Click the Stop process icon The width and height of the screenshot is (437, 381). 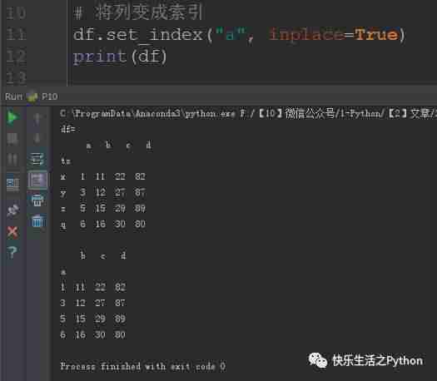point(12,138)
